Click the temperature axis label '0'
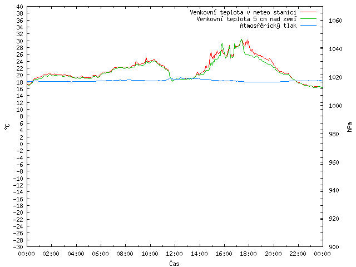Image resolution: width=356 pixels, height=267 pixels. (x=21, y=144)
